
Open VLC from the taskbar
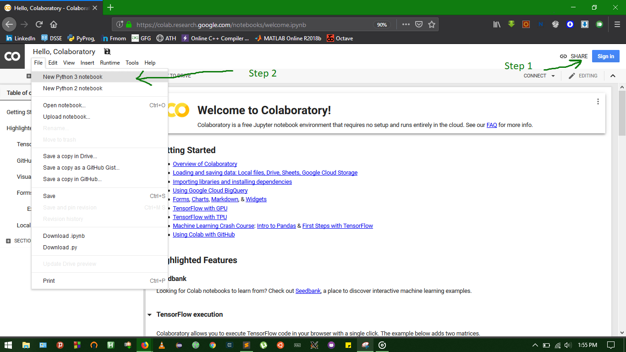[161, 345]
